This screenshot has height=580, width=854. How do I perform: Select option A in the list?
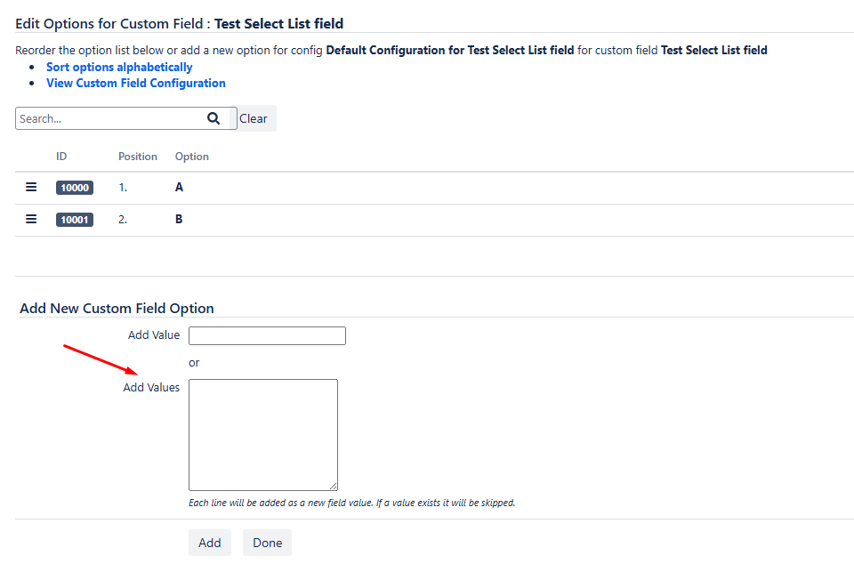[178, 187]
